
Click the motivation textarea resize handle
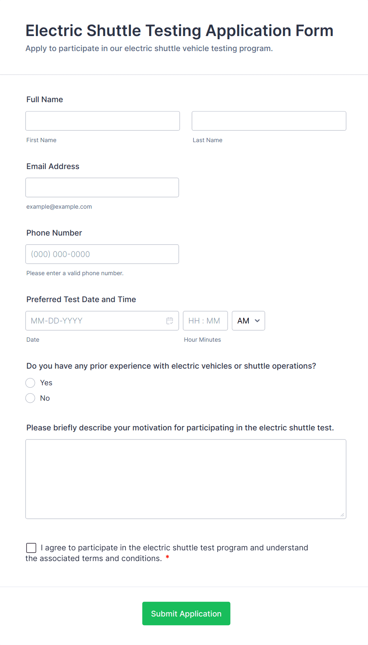pos(342,515)
